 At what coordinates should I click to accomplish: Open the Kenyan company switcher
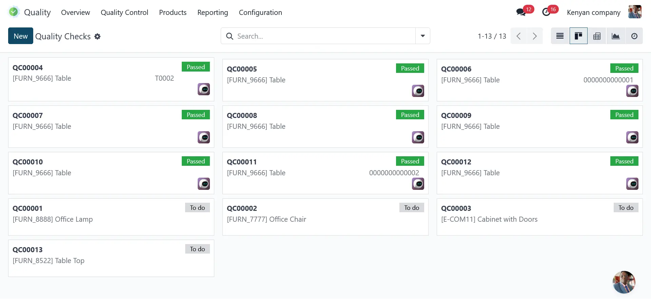click(593, 13)
